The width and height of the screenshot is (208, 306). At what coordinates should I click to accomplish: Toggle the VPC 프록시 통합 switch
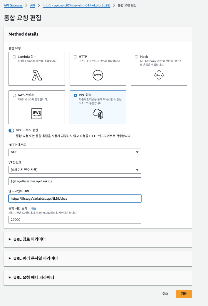[11, 130]
